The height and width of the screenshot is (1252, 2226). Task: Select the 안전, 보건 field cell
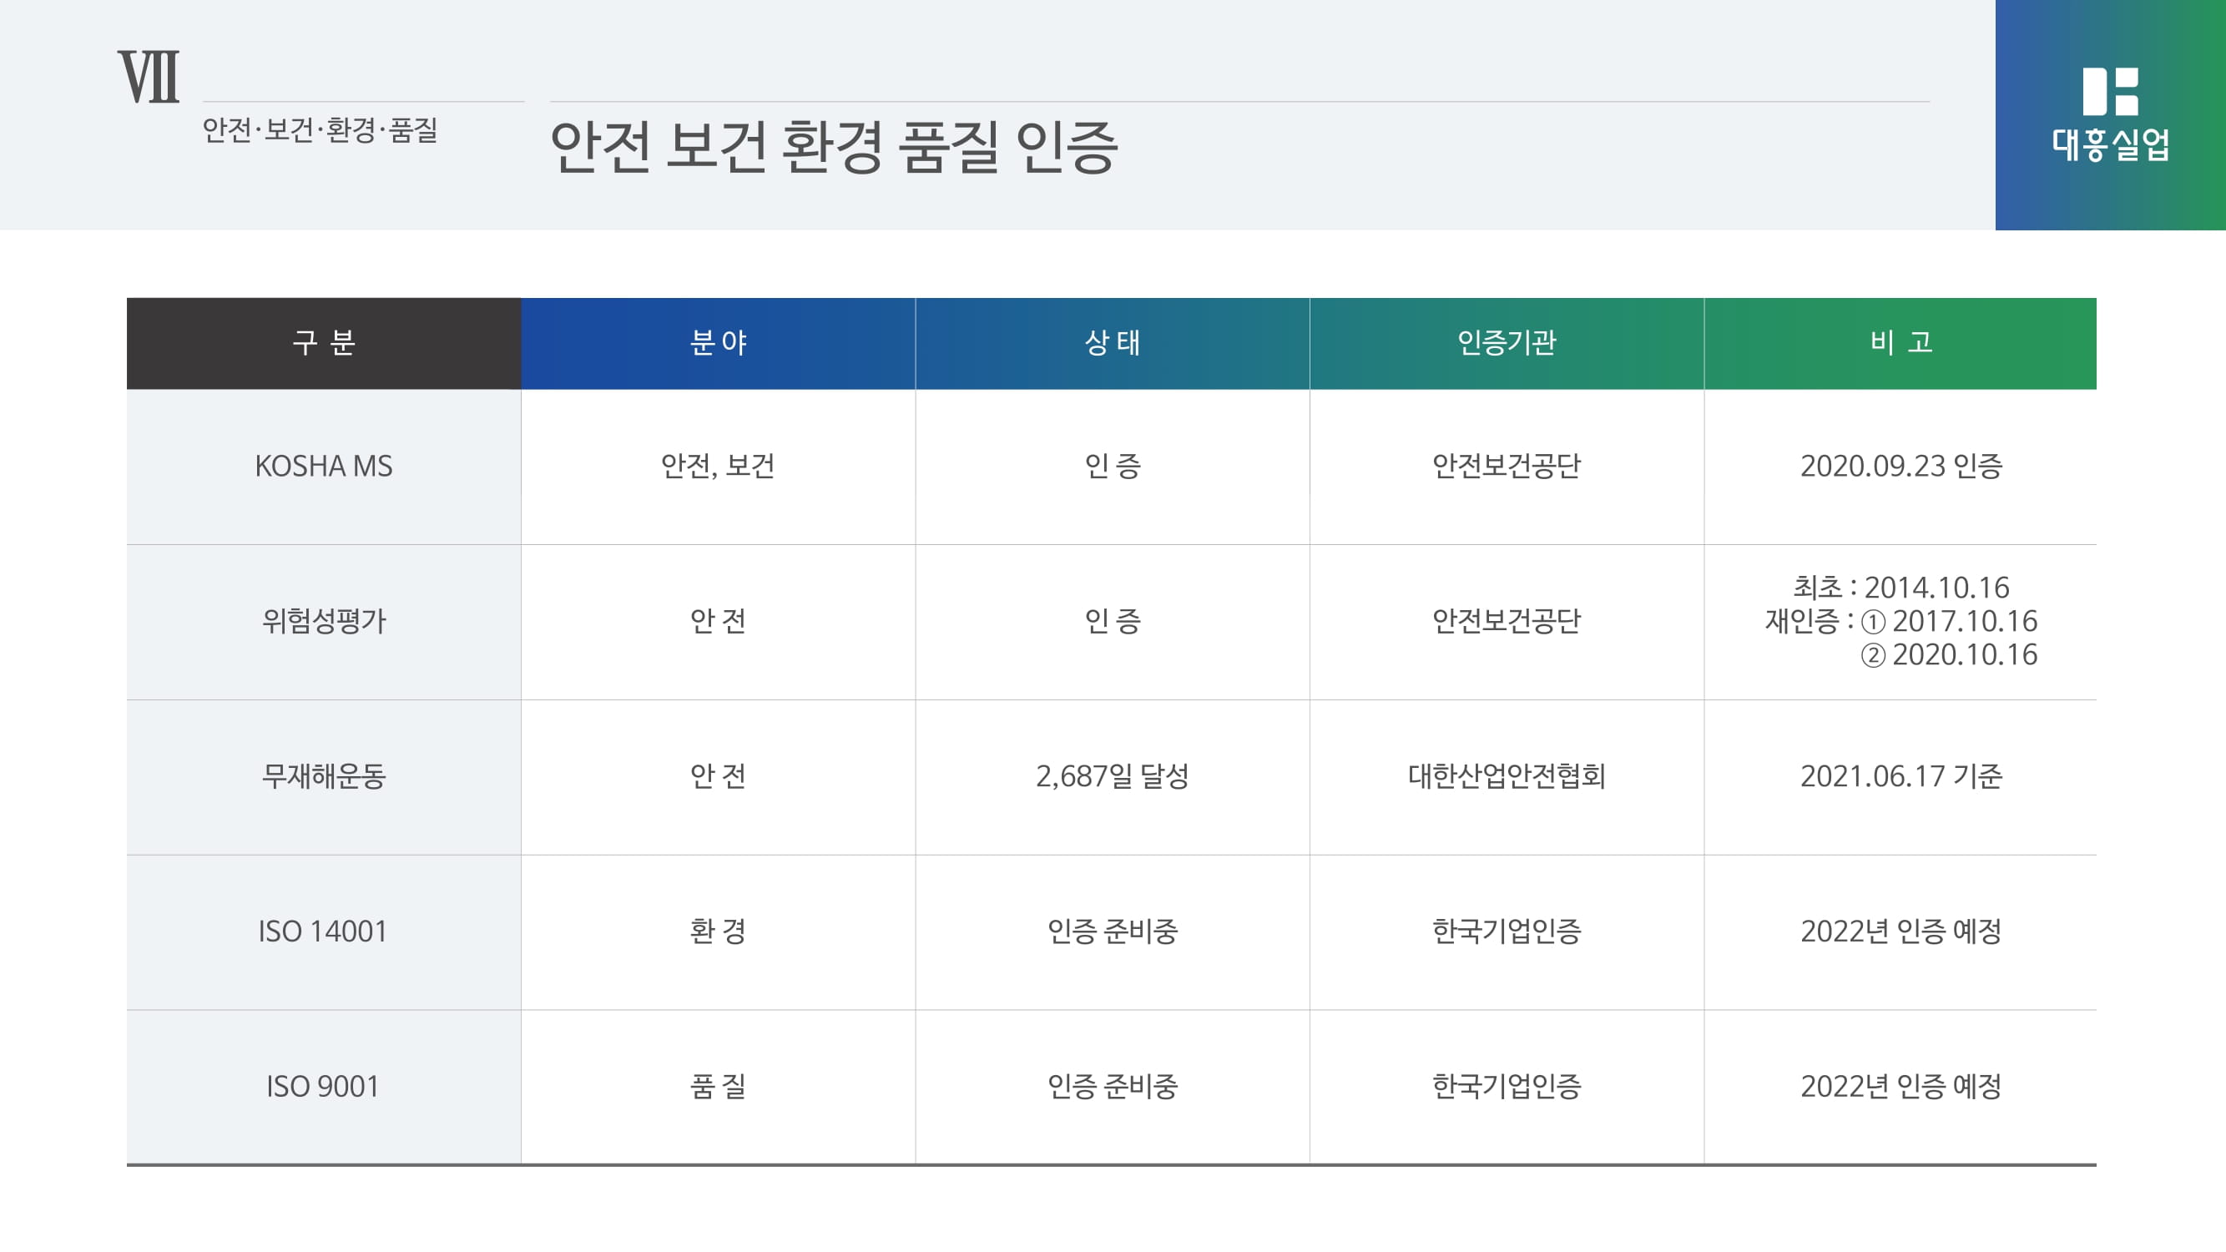click(x=717, y=467)
